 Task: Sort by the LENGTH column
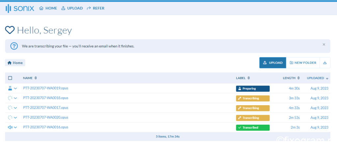pyautogui.click(x=291, y=78)
